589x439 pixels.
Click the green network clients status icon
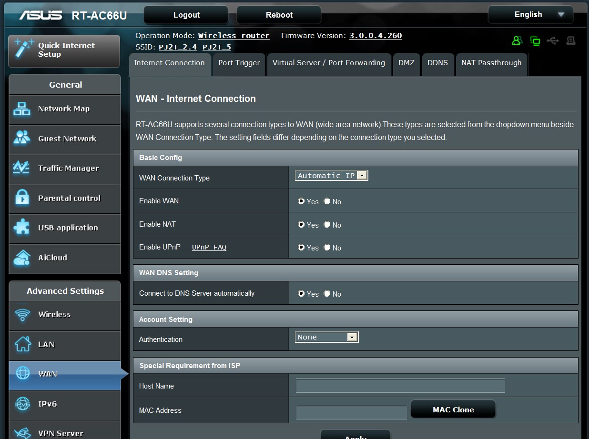535,41
